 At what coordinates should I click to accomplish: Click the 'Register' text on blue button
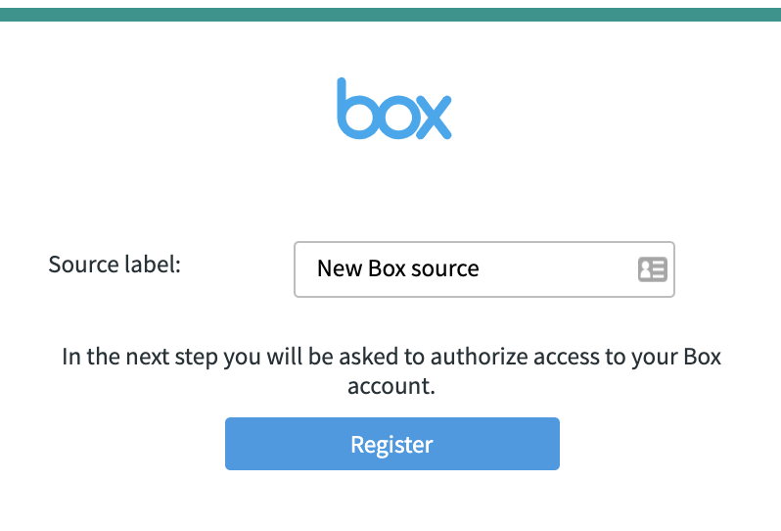click(392, 444)
